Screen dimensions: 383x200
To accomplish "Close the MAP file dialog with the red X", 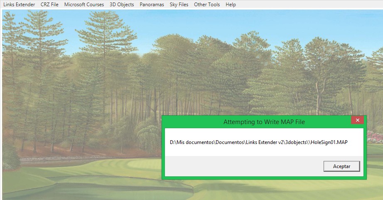I will [357, 120].
